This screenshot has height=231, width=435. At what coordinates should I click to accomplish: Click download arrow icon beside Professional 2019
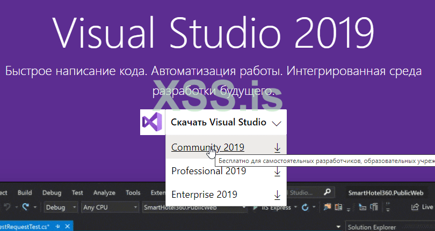[277, 172]
